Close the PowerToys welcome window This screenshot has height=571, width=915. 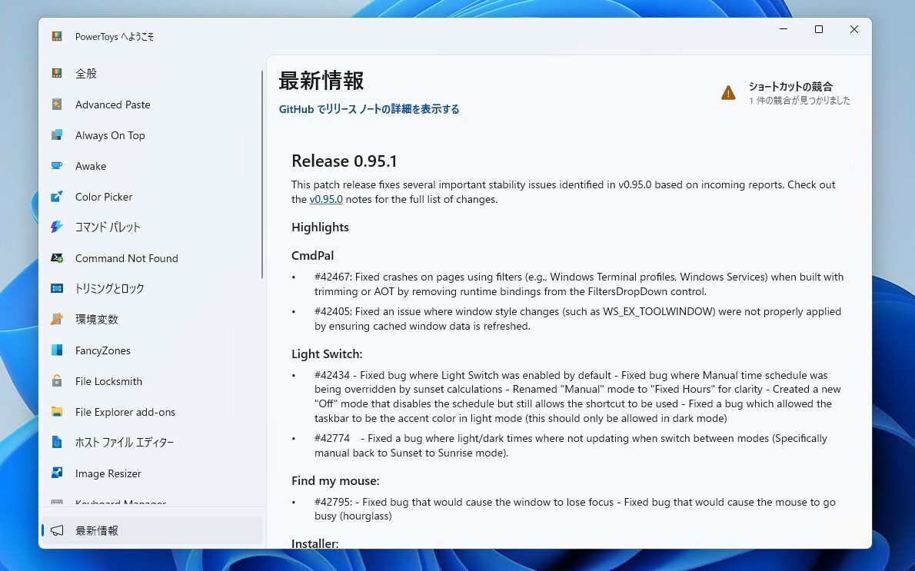(853, 29)
